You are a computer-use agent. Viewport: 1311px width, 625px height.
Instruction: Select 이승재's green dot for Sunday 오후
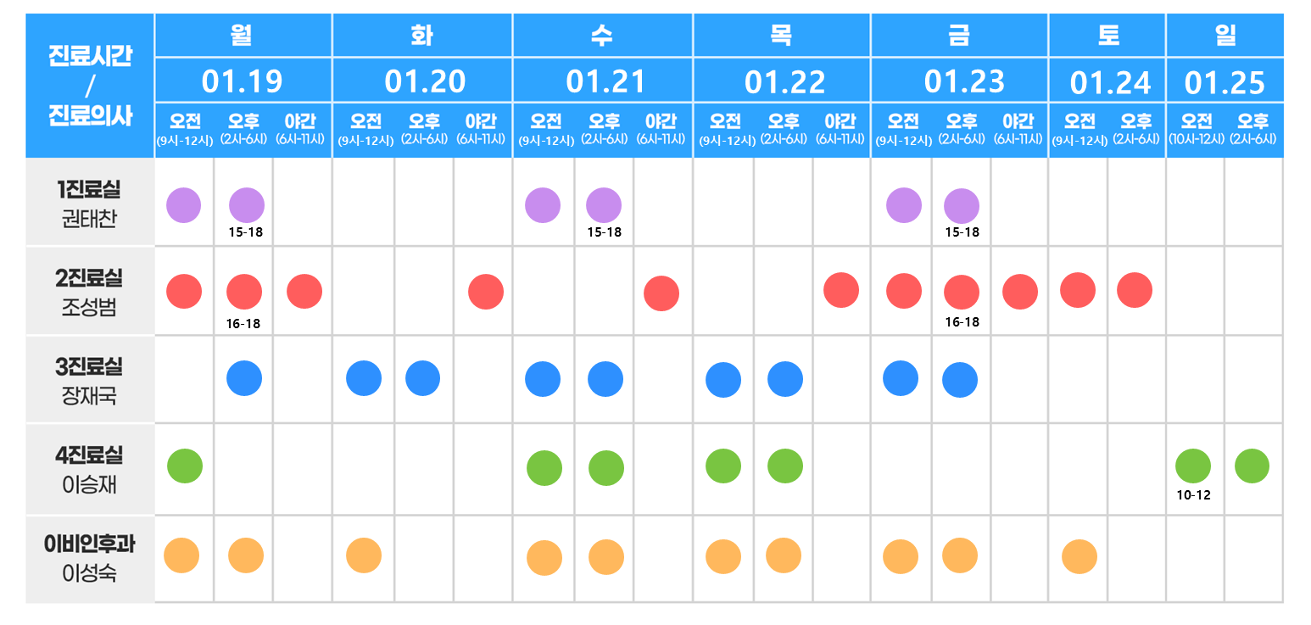1252,466
